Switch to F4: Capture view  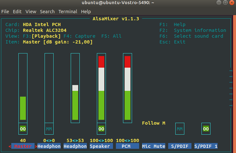[79, 36]
